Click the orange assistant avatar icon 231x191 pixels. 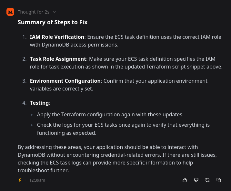10,12
